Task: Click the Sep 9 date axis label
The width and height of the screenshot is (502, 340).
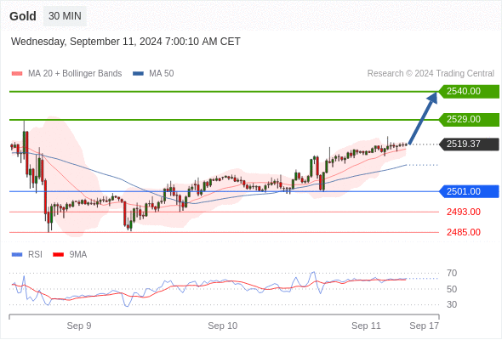Action: [79, 326]
